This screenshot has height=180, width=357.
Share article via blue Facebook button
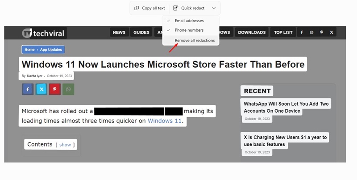tap(28, 89)
